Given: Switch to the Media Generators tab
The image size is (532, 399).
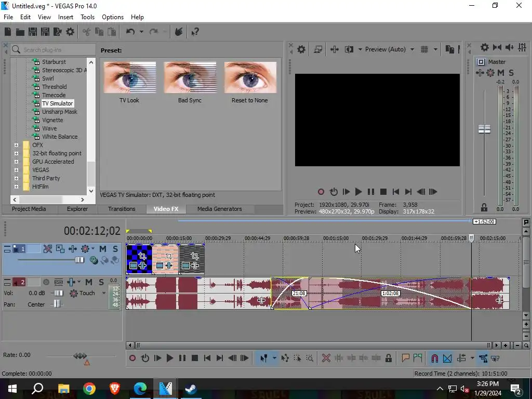Looking at the screenshot, I should 220,209.
